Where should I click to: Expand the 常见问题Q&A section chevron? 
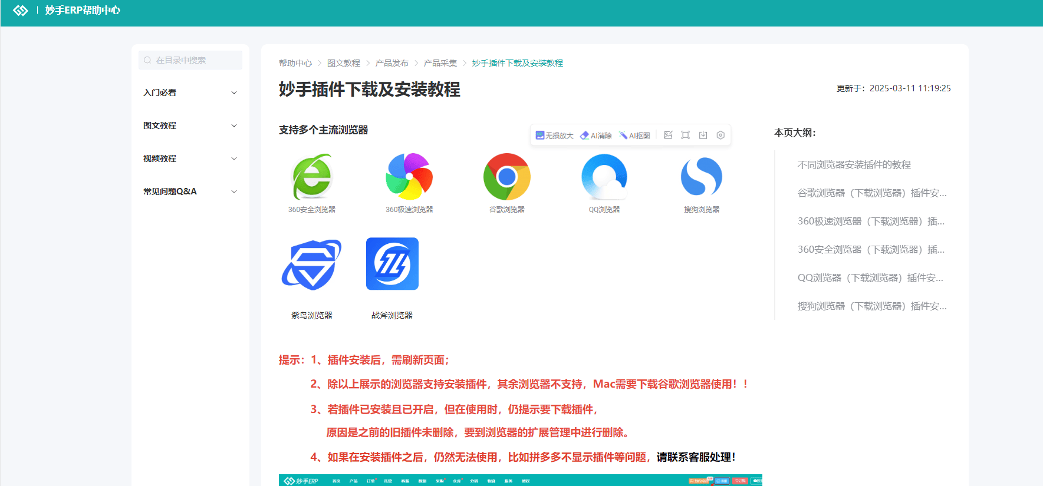(234, 191)
